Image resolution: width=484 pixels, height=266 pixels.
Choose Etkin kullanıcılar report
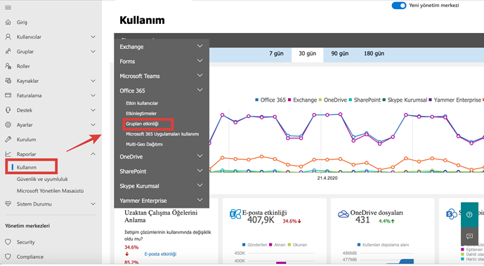[142, 103]
